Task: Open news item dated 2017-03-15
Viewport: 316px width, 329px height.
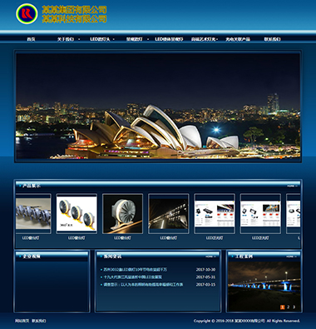Action: [x=143, y=285]
